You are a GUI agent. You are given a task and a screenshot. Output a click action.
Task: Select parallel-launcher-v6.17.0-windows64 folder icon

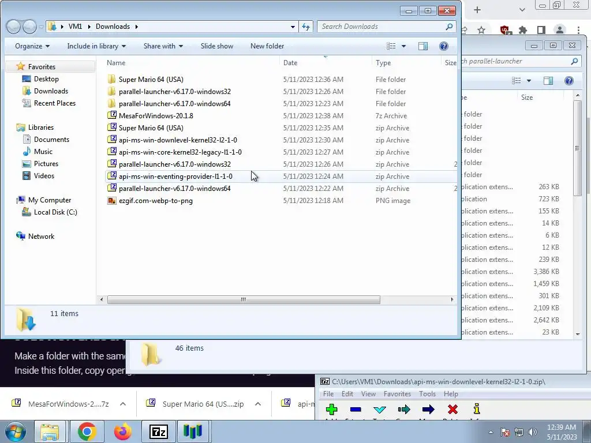pyautogui.click(x=111, y=103)
